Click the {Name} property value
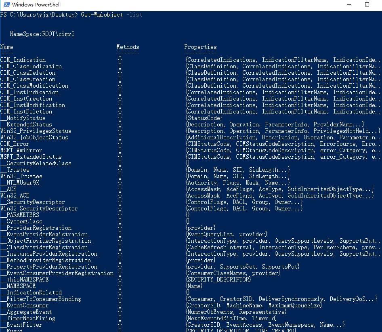This screenshot has width=382, height=332. (194, 286)
